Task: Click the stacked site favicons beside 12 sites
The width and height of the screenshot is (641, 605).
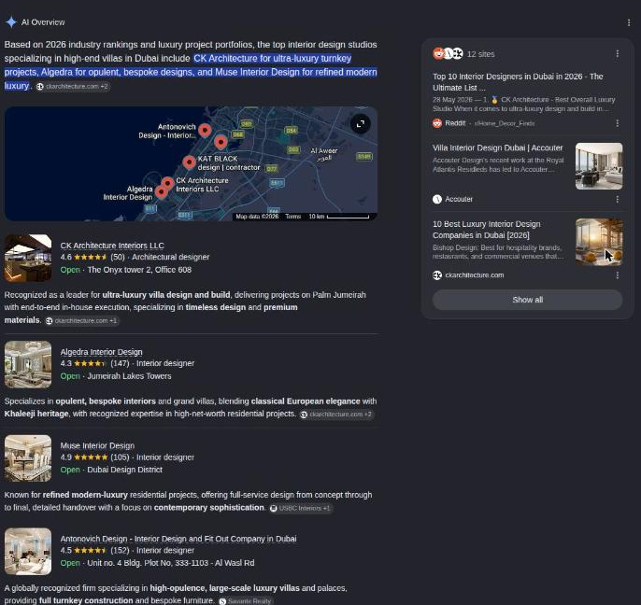Action: click(x=448, y=53)
